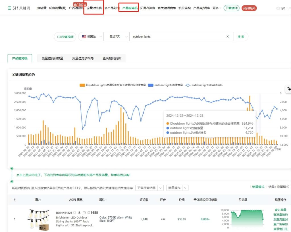This screenshot has width=291, height=232.
Task: Copy ASIN using the copy icon
Action: [84, 213]
